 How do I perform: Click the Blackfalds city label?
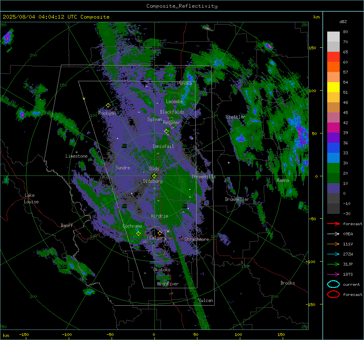[172, 112]
